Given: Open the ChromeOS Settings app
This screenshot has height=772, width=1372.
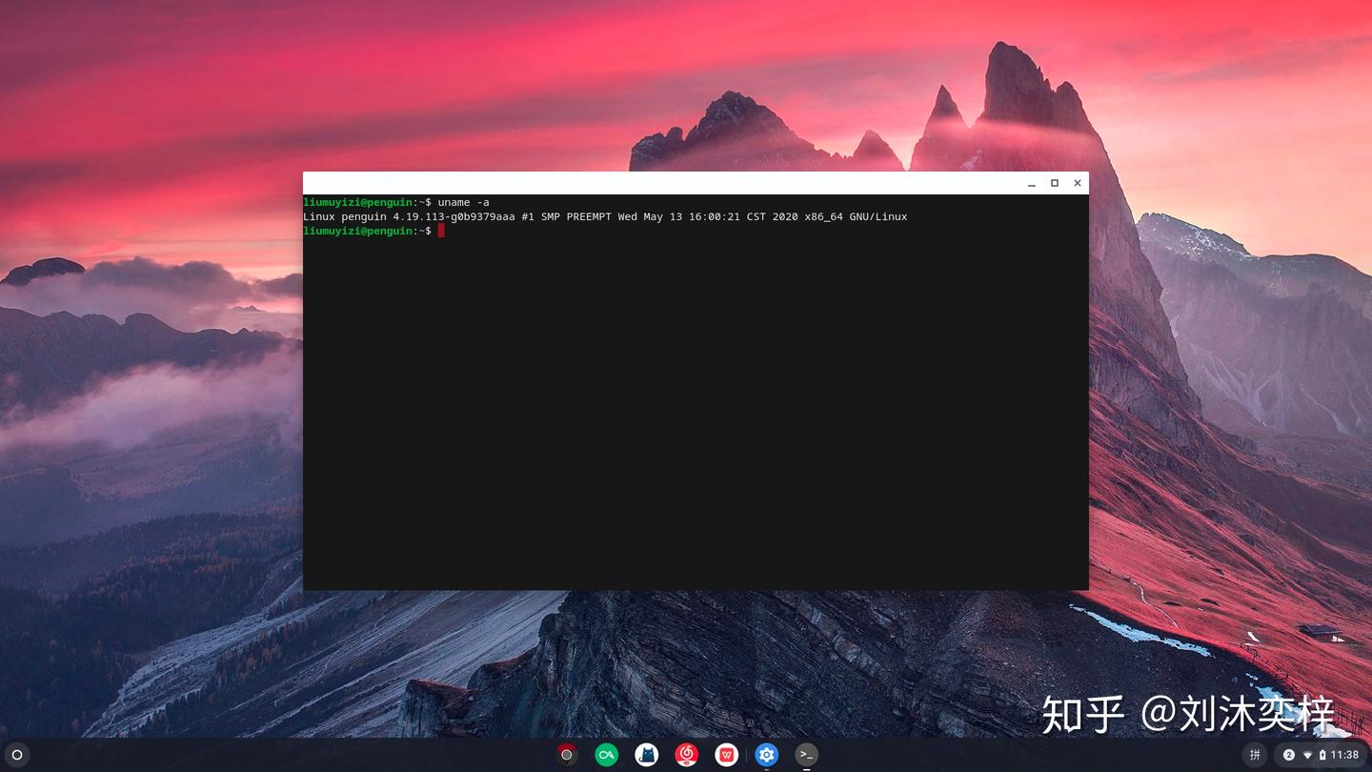Looking at the screenshot, I should tap(766, 754).
